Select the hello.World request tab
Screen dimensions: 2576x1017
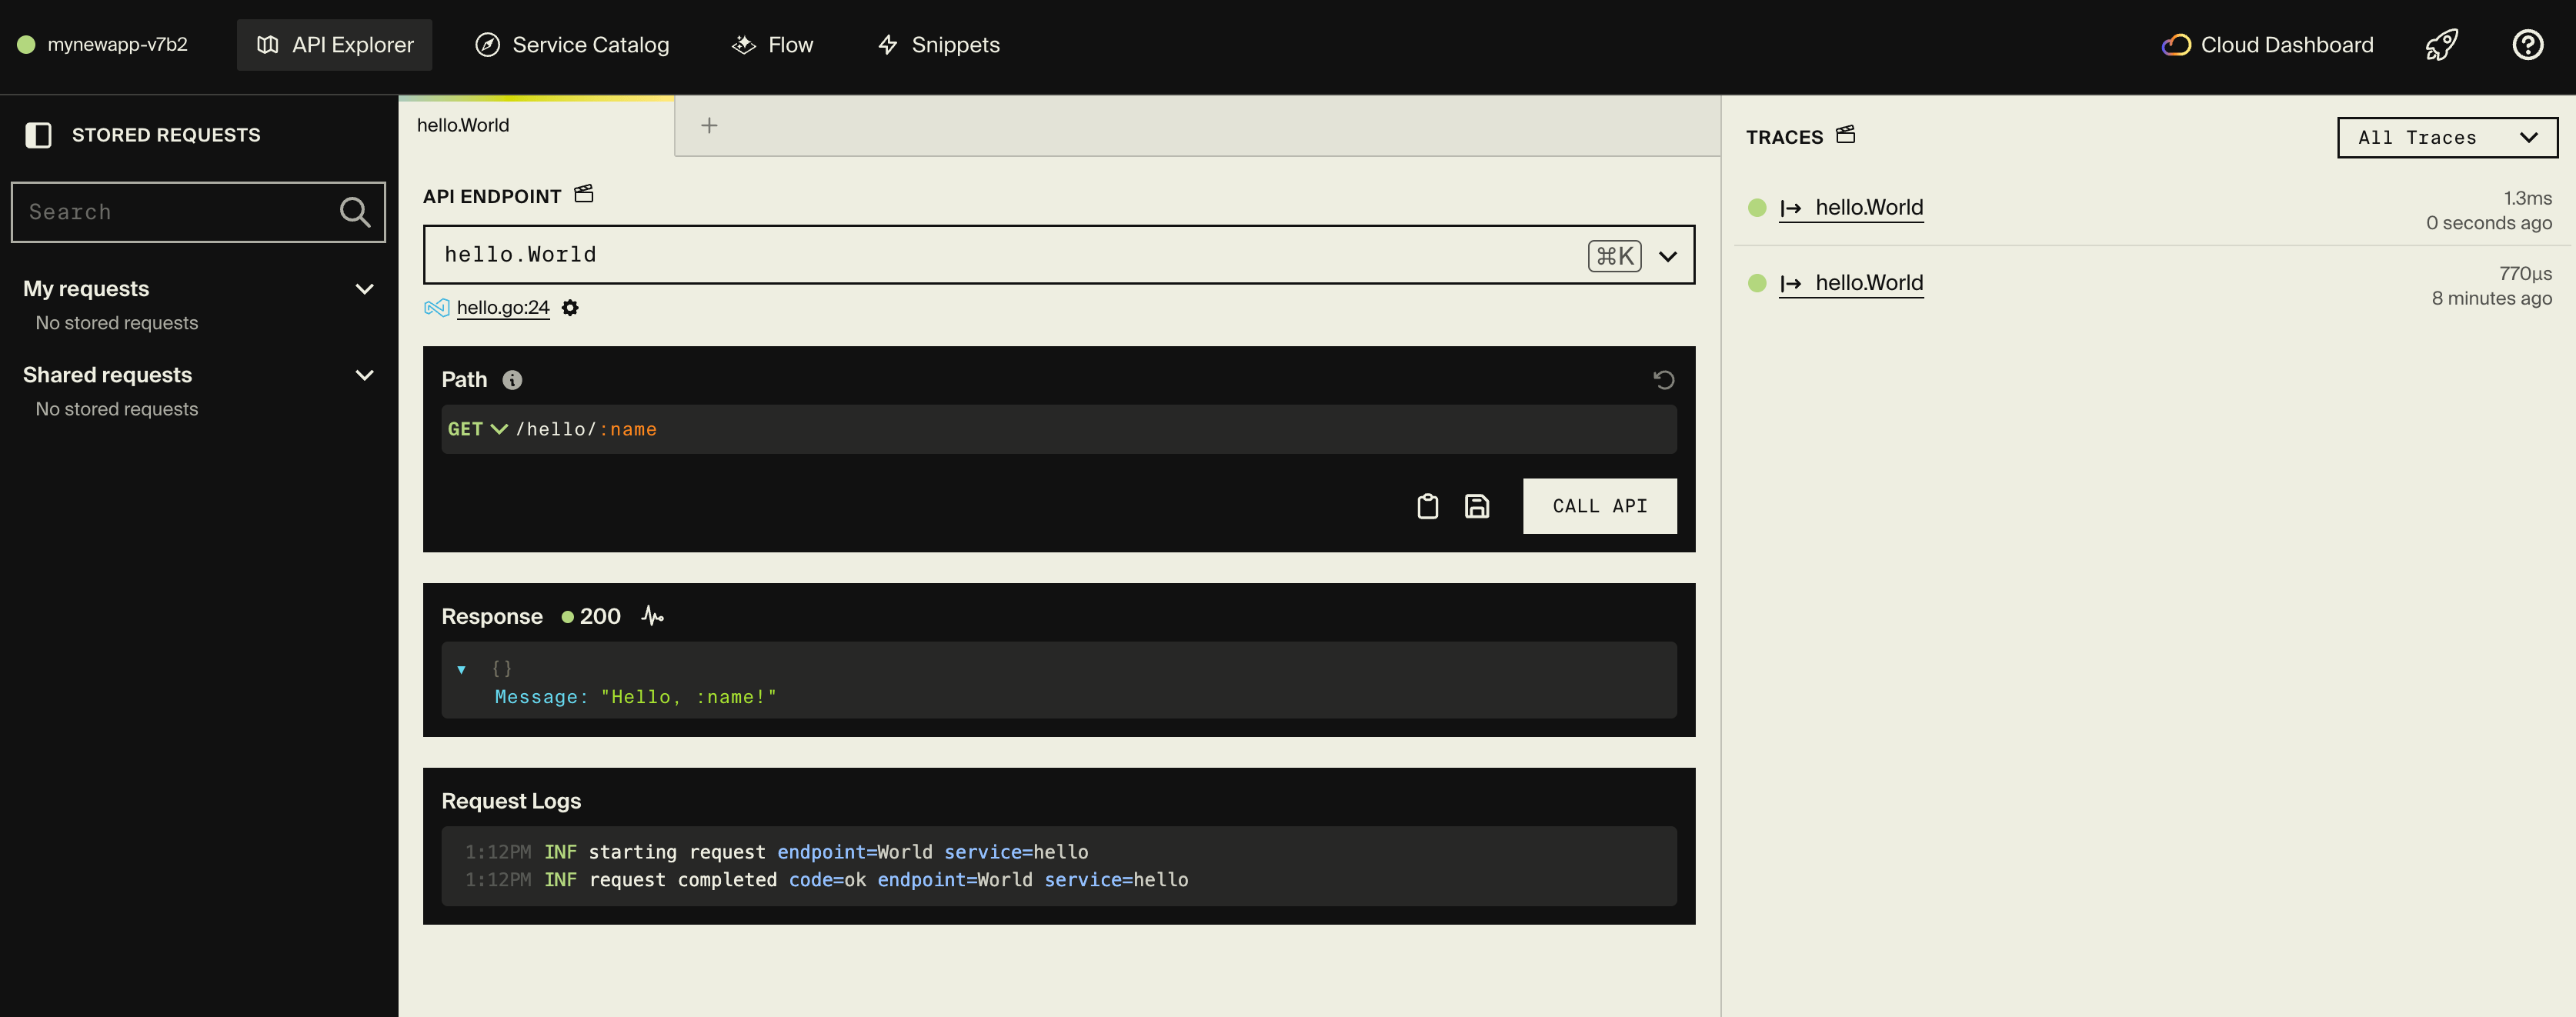click(536, 126)
